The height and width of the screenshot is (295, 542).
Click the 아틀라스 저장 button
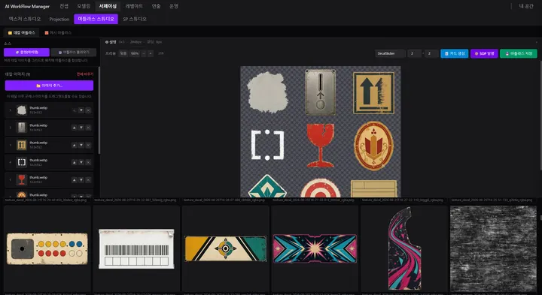[519, 53]
